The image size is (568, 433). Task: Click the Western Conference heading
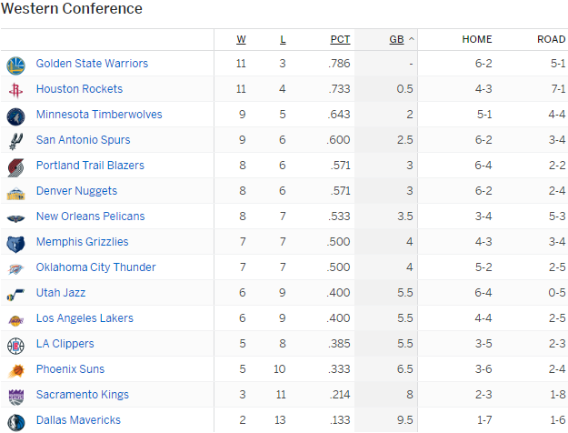(x=72, y=9)
